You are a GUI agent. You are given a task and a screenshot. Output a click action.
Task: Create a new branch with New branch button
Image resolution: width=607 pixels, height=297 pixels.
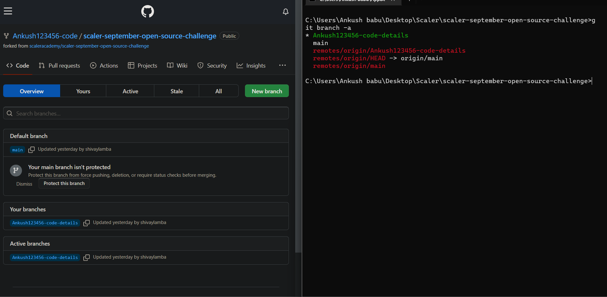tap(267, 91)
